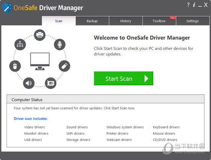Open the Backup tab
211x160 pixels.
click(92, 21)
